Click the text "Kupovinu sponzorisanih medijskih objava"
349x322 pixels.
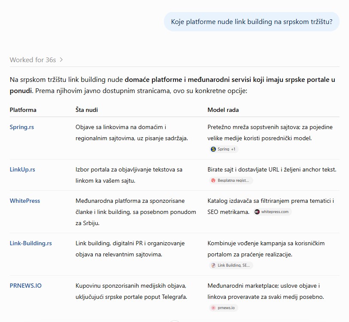click(131, 286)
